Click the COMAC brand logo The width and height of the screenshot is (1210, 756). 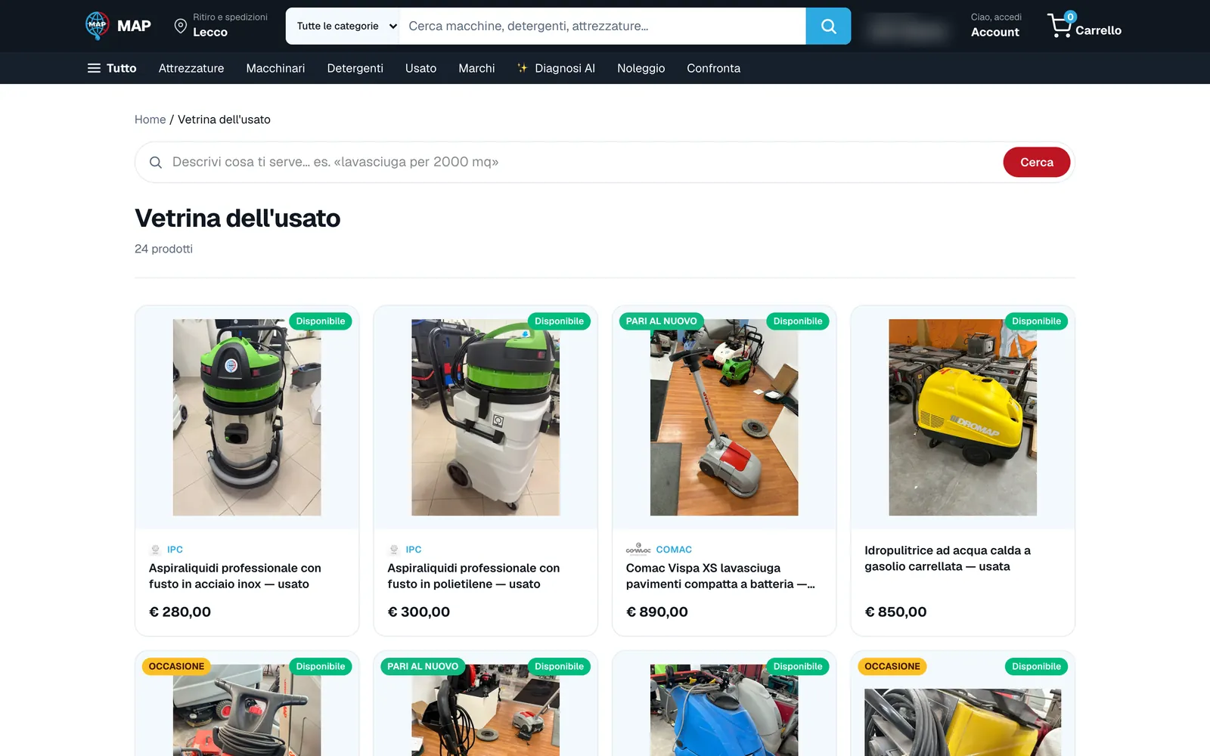[x=638, y=550]
